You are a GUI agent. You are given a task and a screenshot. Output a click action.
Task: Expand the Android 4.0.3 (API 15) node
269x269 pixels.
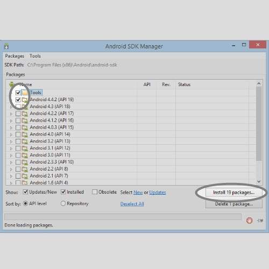pos(11,128)
